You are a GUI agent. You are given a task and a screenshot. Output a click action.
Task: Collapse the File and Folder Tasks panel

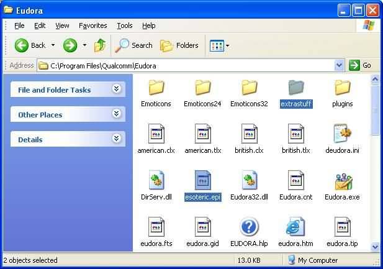[116, 89]
